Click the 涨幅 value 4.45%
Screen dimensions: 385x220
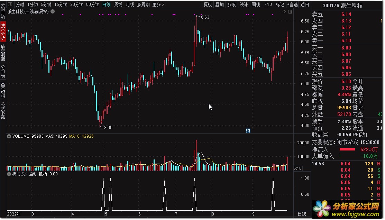click(x=345, y=94)
